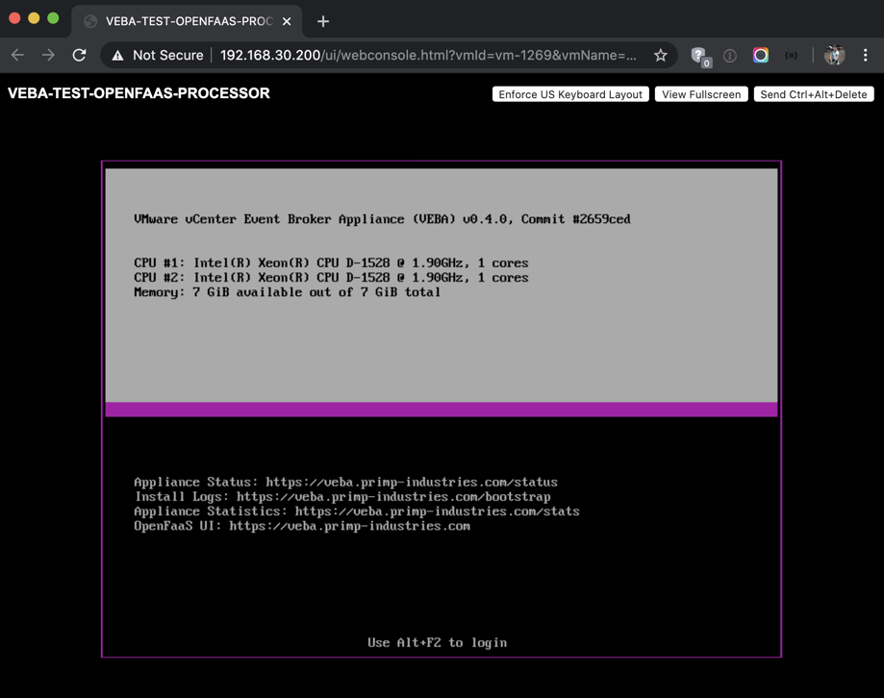
Task: Reload the web console page
Action: [x=80, y=56]
